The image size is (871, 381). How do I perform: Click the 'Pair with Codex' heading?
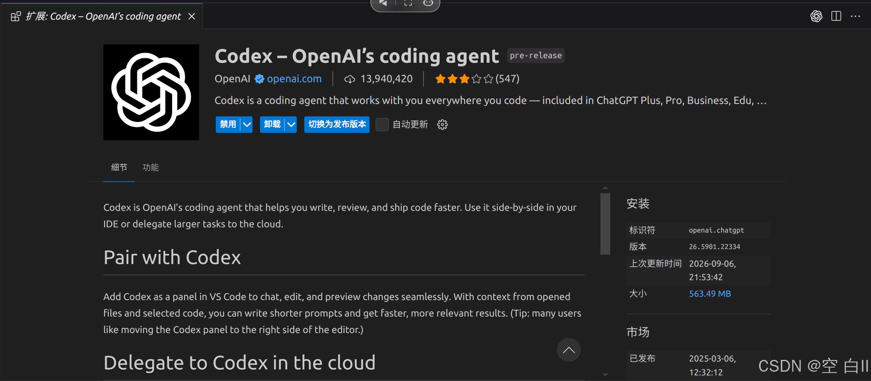(172, 257)
